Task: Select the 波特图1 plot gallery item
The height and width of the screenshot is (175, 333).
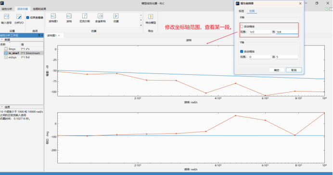Action: (x=53, y=18)
